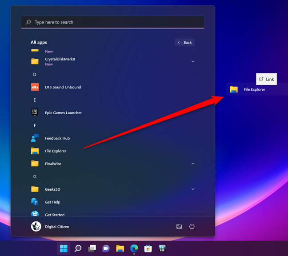Click the Digital Citizen avatar

coord(36,226)
